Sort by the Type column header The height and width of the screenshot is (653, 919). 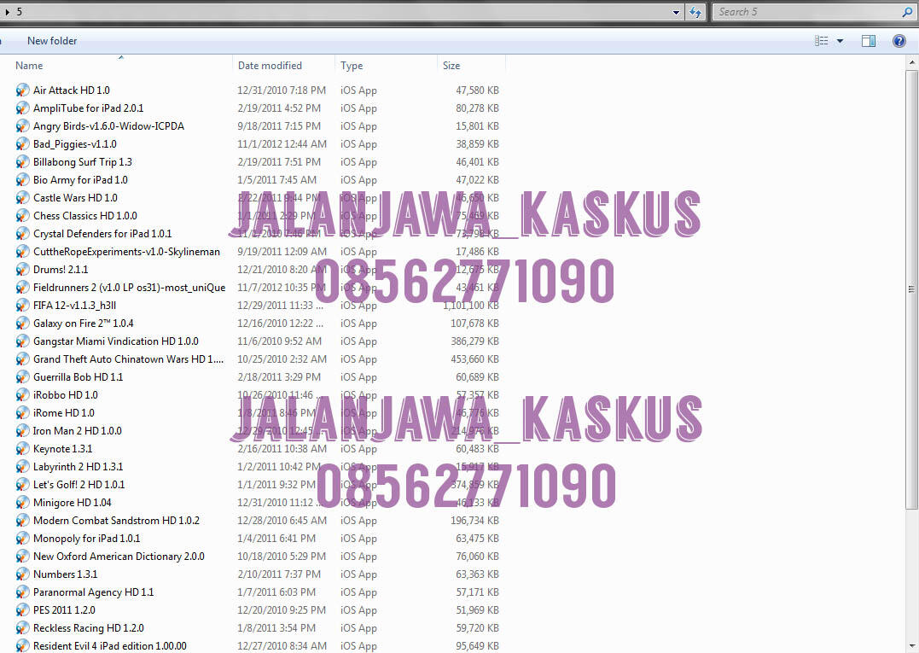click(352, 66)
